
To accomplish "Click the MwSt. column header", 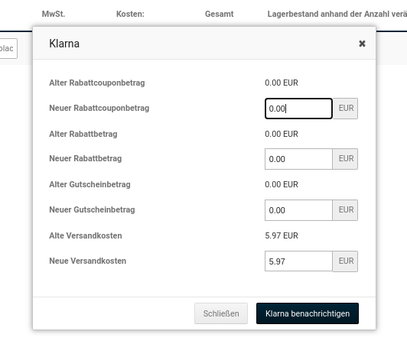I will pos(54,14).
